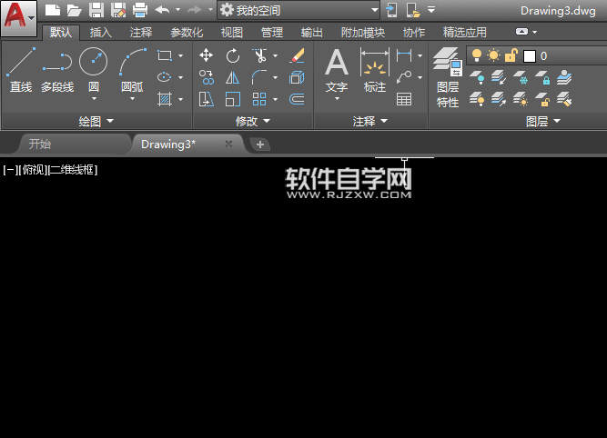Insert a Table from annotation panel
The image size is (607, 438).
click(x=404, y=99)
